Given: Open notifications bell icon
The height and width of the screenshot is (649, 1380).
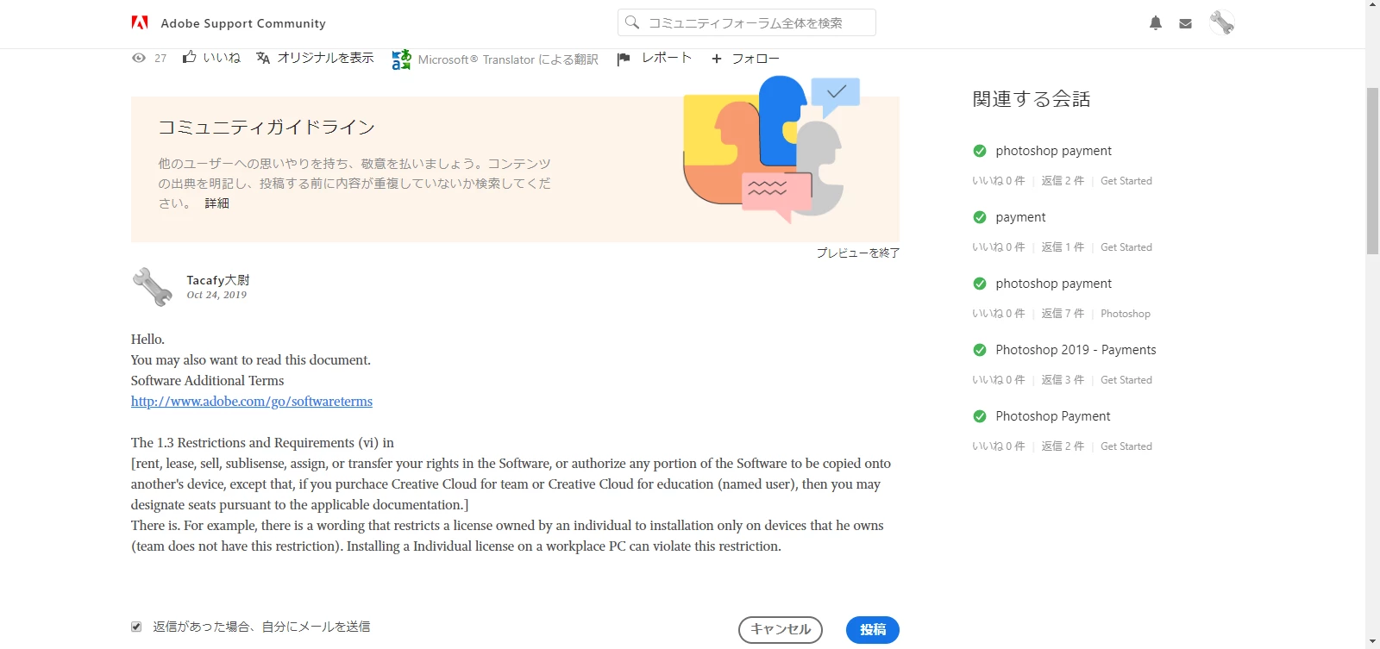Looking at the screenshot, I should point(1156,23).
